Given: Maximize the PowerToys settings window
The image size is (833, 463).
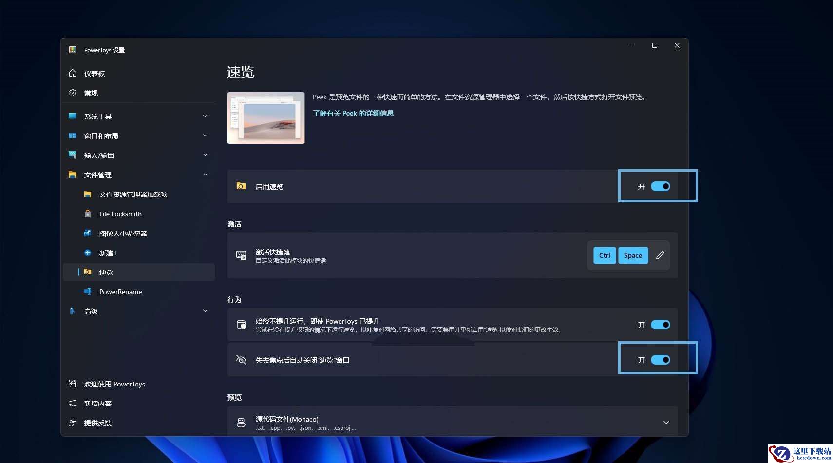Looking at the screenshot, I should (655, 45).
